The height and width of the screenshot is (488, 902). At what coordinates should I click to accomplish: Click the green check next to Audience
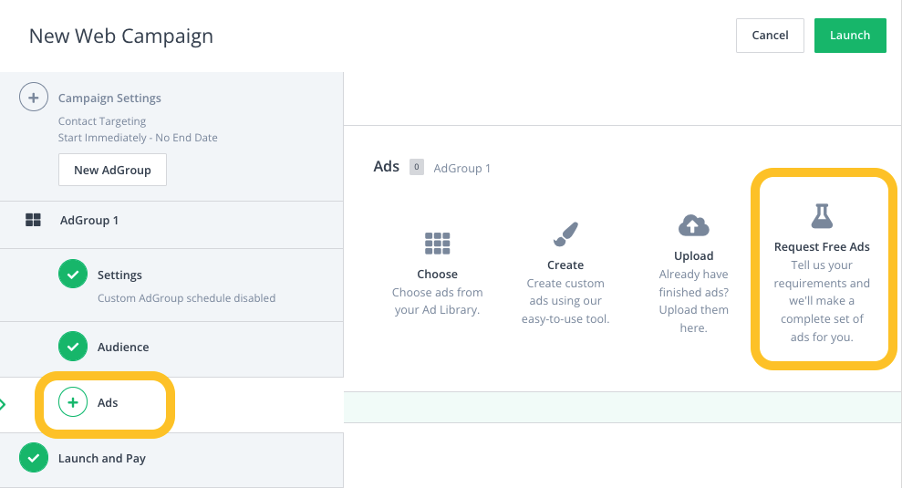(x=73, y=347)
